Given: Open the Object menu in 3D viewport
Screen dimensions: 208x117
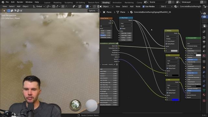Looking at the screenshot, I should (x=25, y=6).
